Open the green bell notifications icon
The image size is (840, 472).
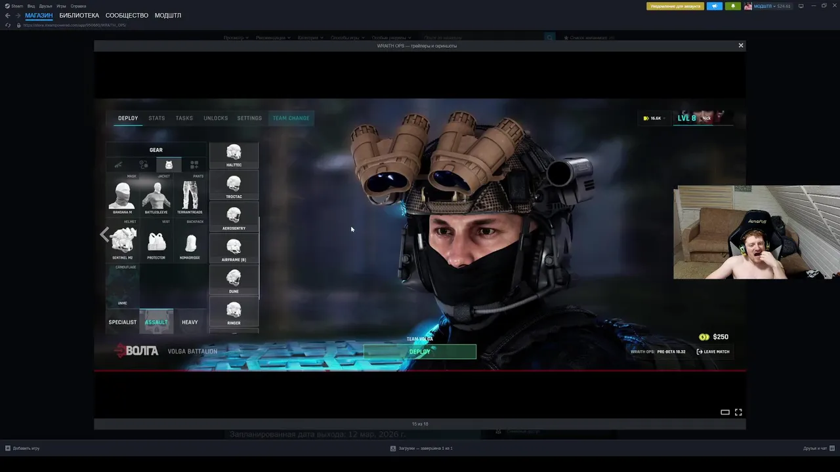pos(733,6)
